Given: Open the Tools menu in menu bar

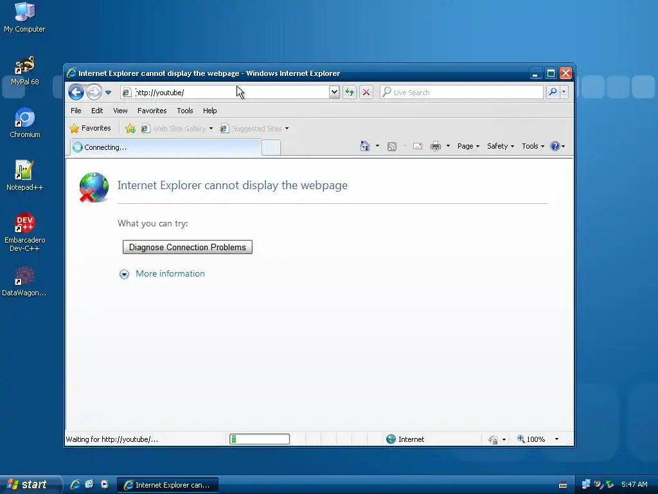Looking at the screenshot, I should coord(184,111).
